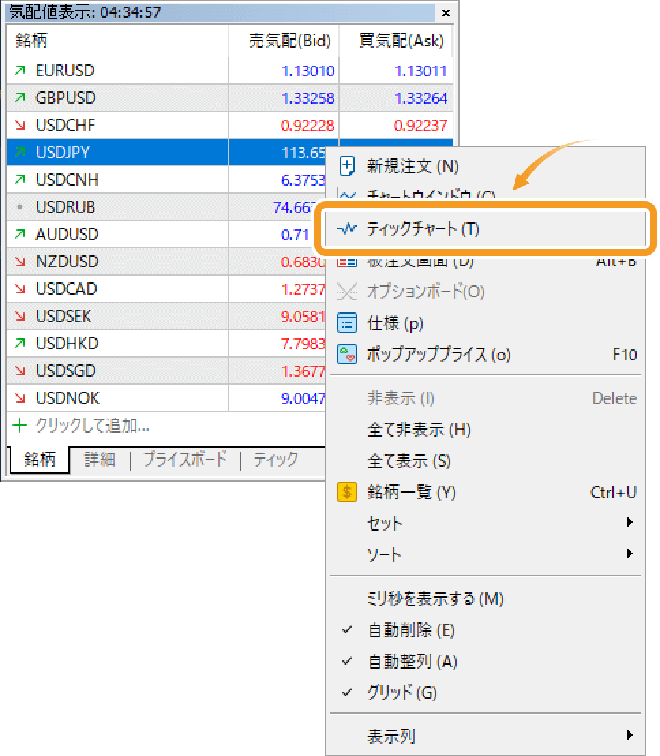
Task: Switch to Price Board (プライスボード) tab
Action: tap(185, 459)
